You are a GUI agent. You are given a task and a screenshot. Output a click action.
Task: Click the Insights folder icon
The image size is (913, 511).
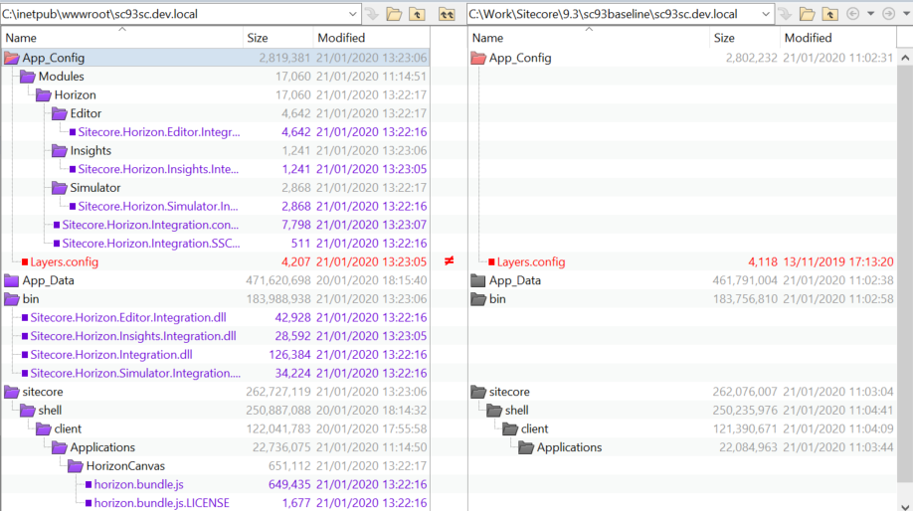tap(60, 151)
